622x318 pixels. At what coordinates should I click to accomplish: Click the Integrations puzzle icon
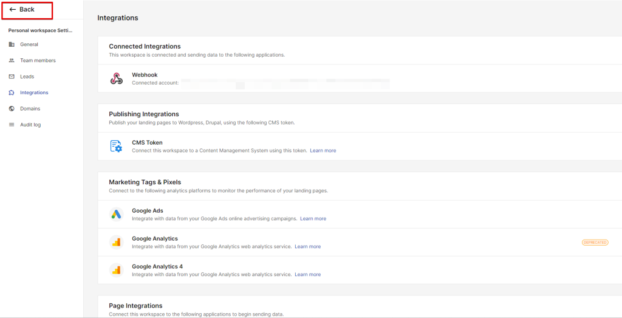tap(12, 93)
